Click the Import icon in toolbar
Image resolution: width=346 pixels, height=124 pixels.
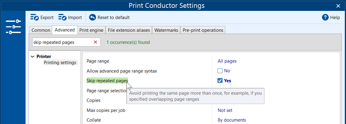pyautogui.click(x=62, y=18)
